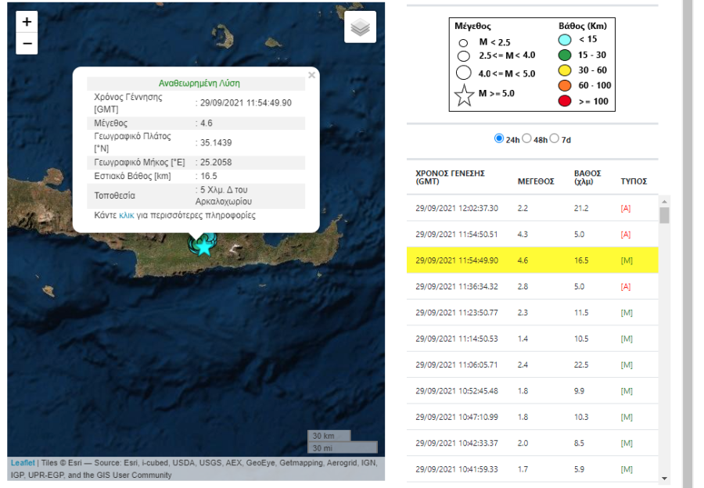Image resolution: width=704 pixels, height=488 pixels.
Task: Open the Leaflet attribution link
Action: click(x=23, y=462)
